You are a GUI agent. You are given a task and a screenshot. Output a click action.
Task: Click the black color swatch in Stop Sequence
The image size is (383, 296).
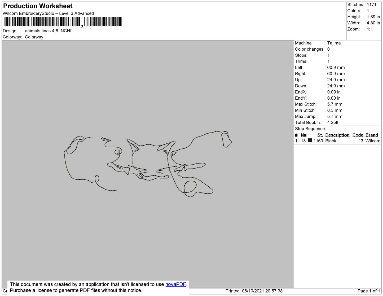[x=310, y=140]
